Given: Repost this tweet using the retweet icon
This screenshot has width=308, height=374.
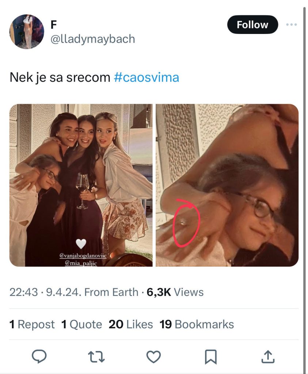Looking at the screenshot, I should pyautogui.click(x=96, y=356).
